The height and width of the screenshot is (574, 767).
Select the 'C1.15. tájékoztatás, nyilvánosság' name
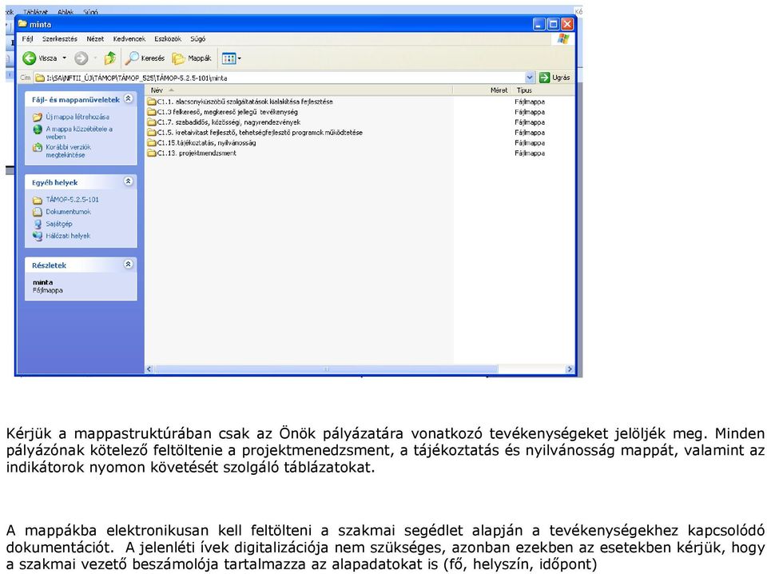[206, 143]
